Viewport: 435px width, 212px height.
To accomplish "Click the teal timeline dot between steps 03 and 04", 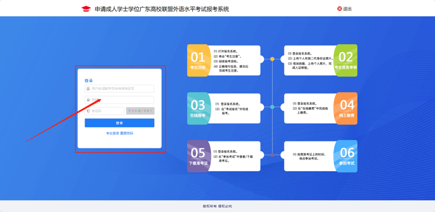I will (272, 107).
